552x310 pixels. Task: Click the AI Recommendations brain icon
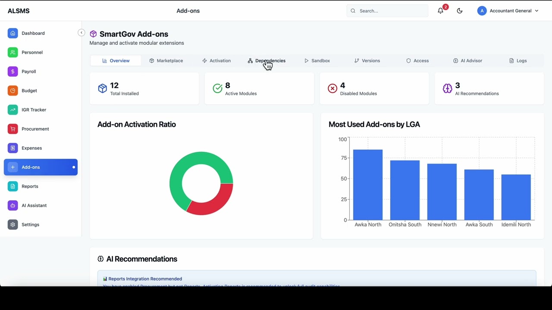tap(447, 88)
